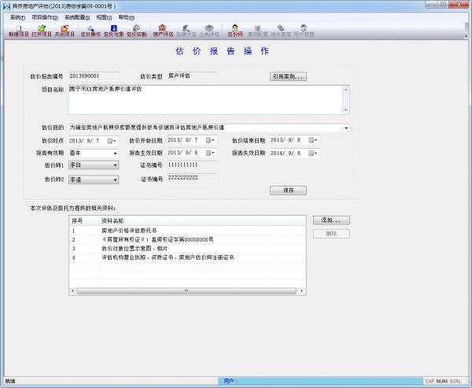
Task: Click the 资料名称 column header
Action: (x=203, y=221)
